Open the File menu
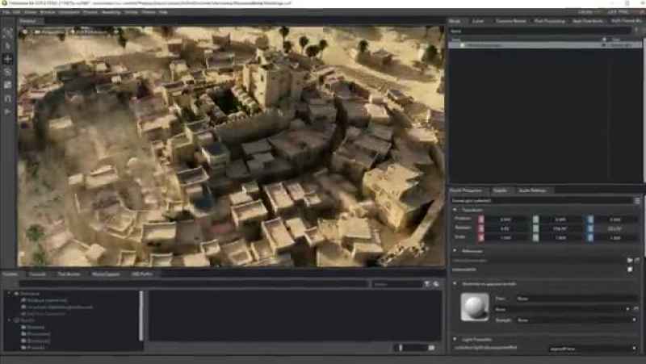 [6, 12]
